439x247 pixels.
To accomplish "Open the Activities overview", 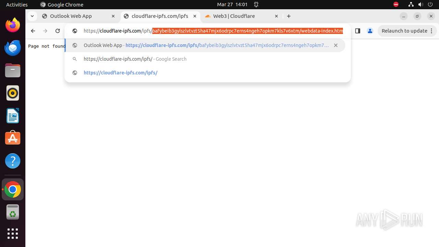I will pos(17,4).
